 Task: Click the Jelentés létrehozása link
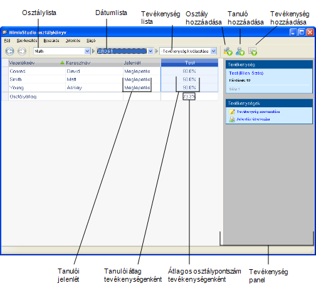pos(253,119)
